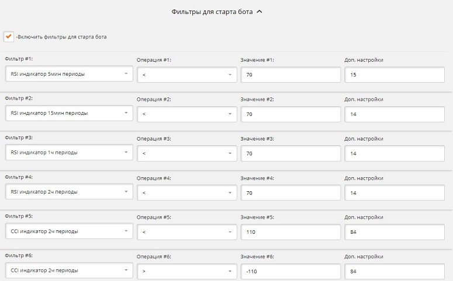Click Значение #4 input field

click(x=291, y=193)
